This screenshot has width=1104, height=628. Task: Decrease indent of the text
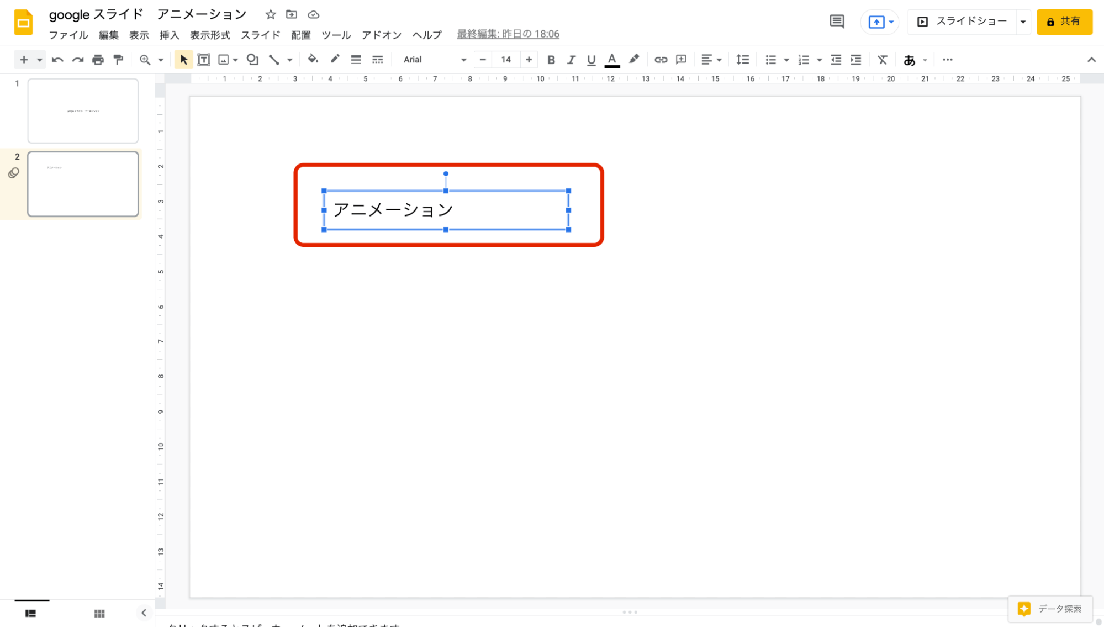click(836, 60)
